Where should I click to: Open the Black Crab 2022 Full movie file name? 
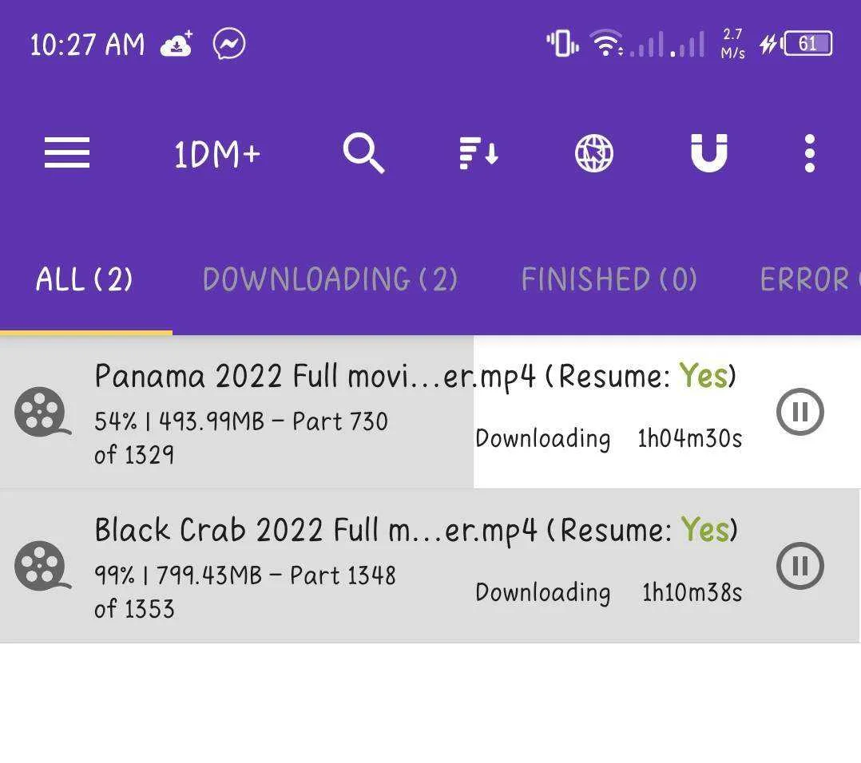tap(315, 531)
